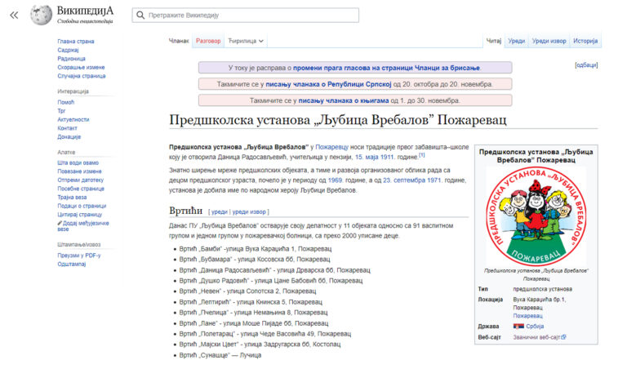Open Србија link in infobox

(535, 327)
